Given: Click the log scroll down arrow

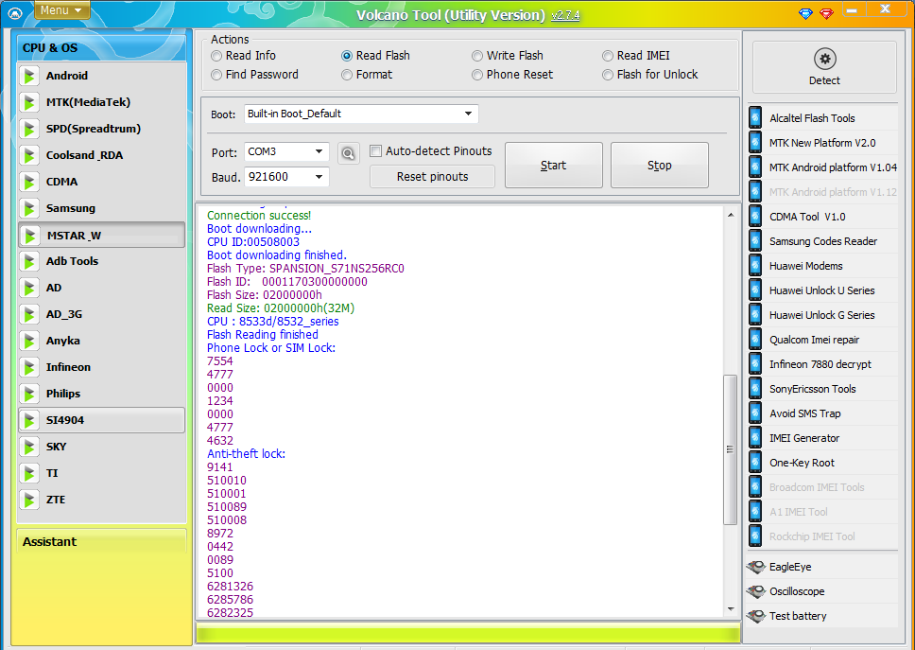Looking at the screenshot, I should point(731,609).
